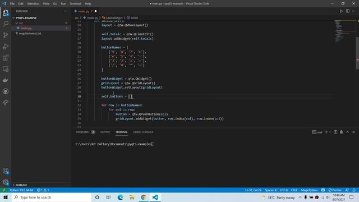Split the editor to the right
The image size is (359, 202).
click(348, 11)
